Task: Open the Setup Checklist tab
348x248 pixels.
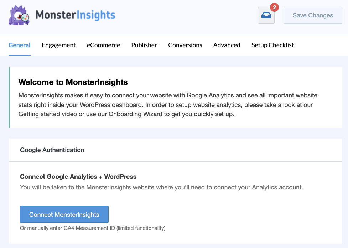Action: pos(272,45)
